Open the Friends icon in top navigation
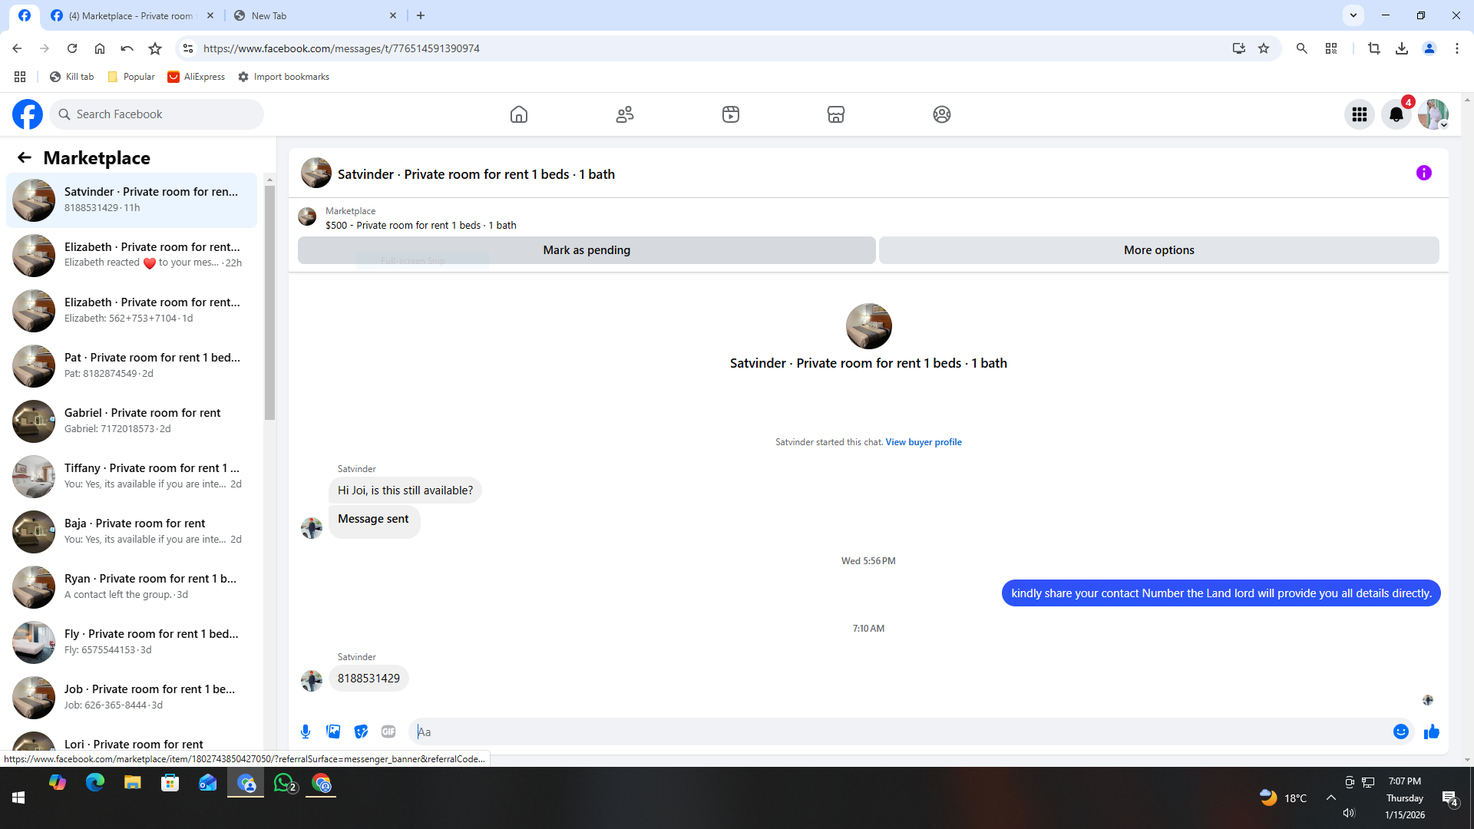Screen dimensions: 1474x829 coord(625,114)
